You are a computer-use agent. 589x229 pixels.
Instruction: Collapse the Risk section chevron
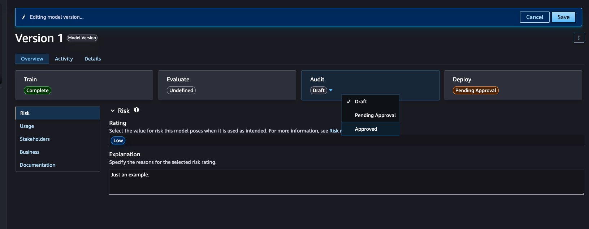tap(113, 111)
